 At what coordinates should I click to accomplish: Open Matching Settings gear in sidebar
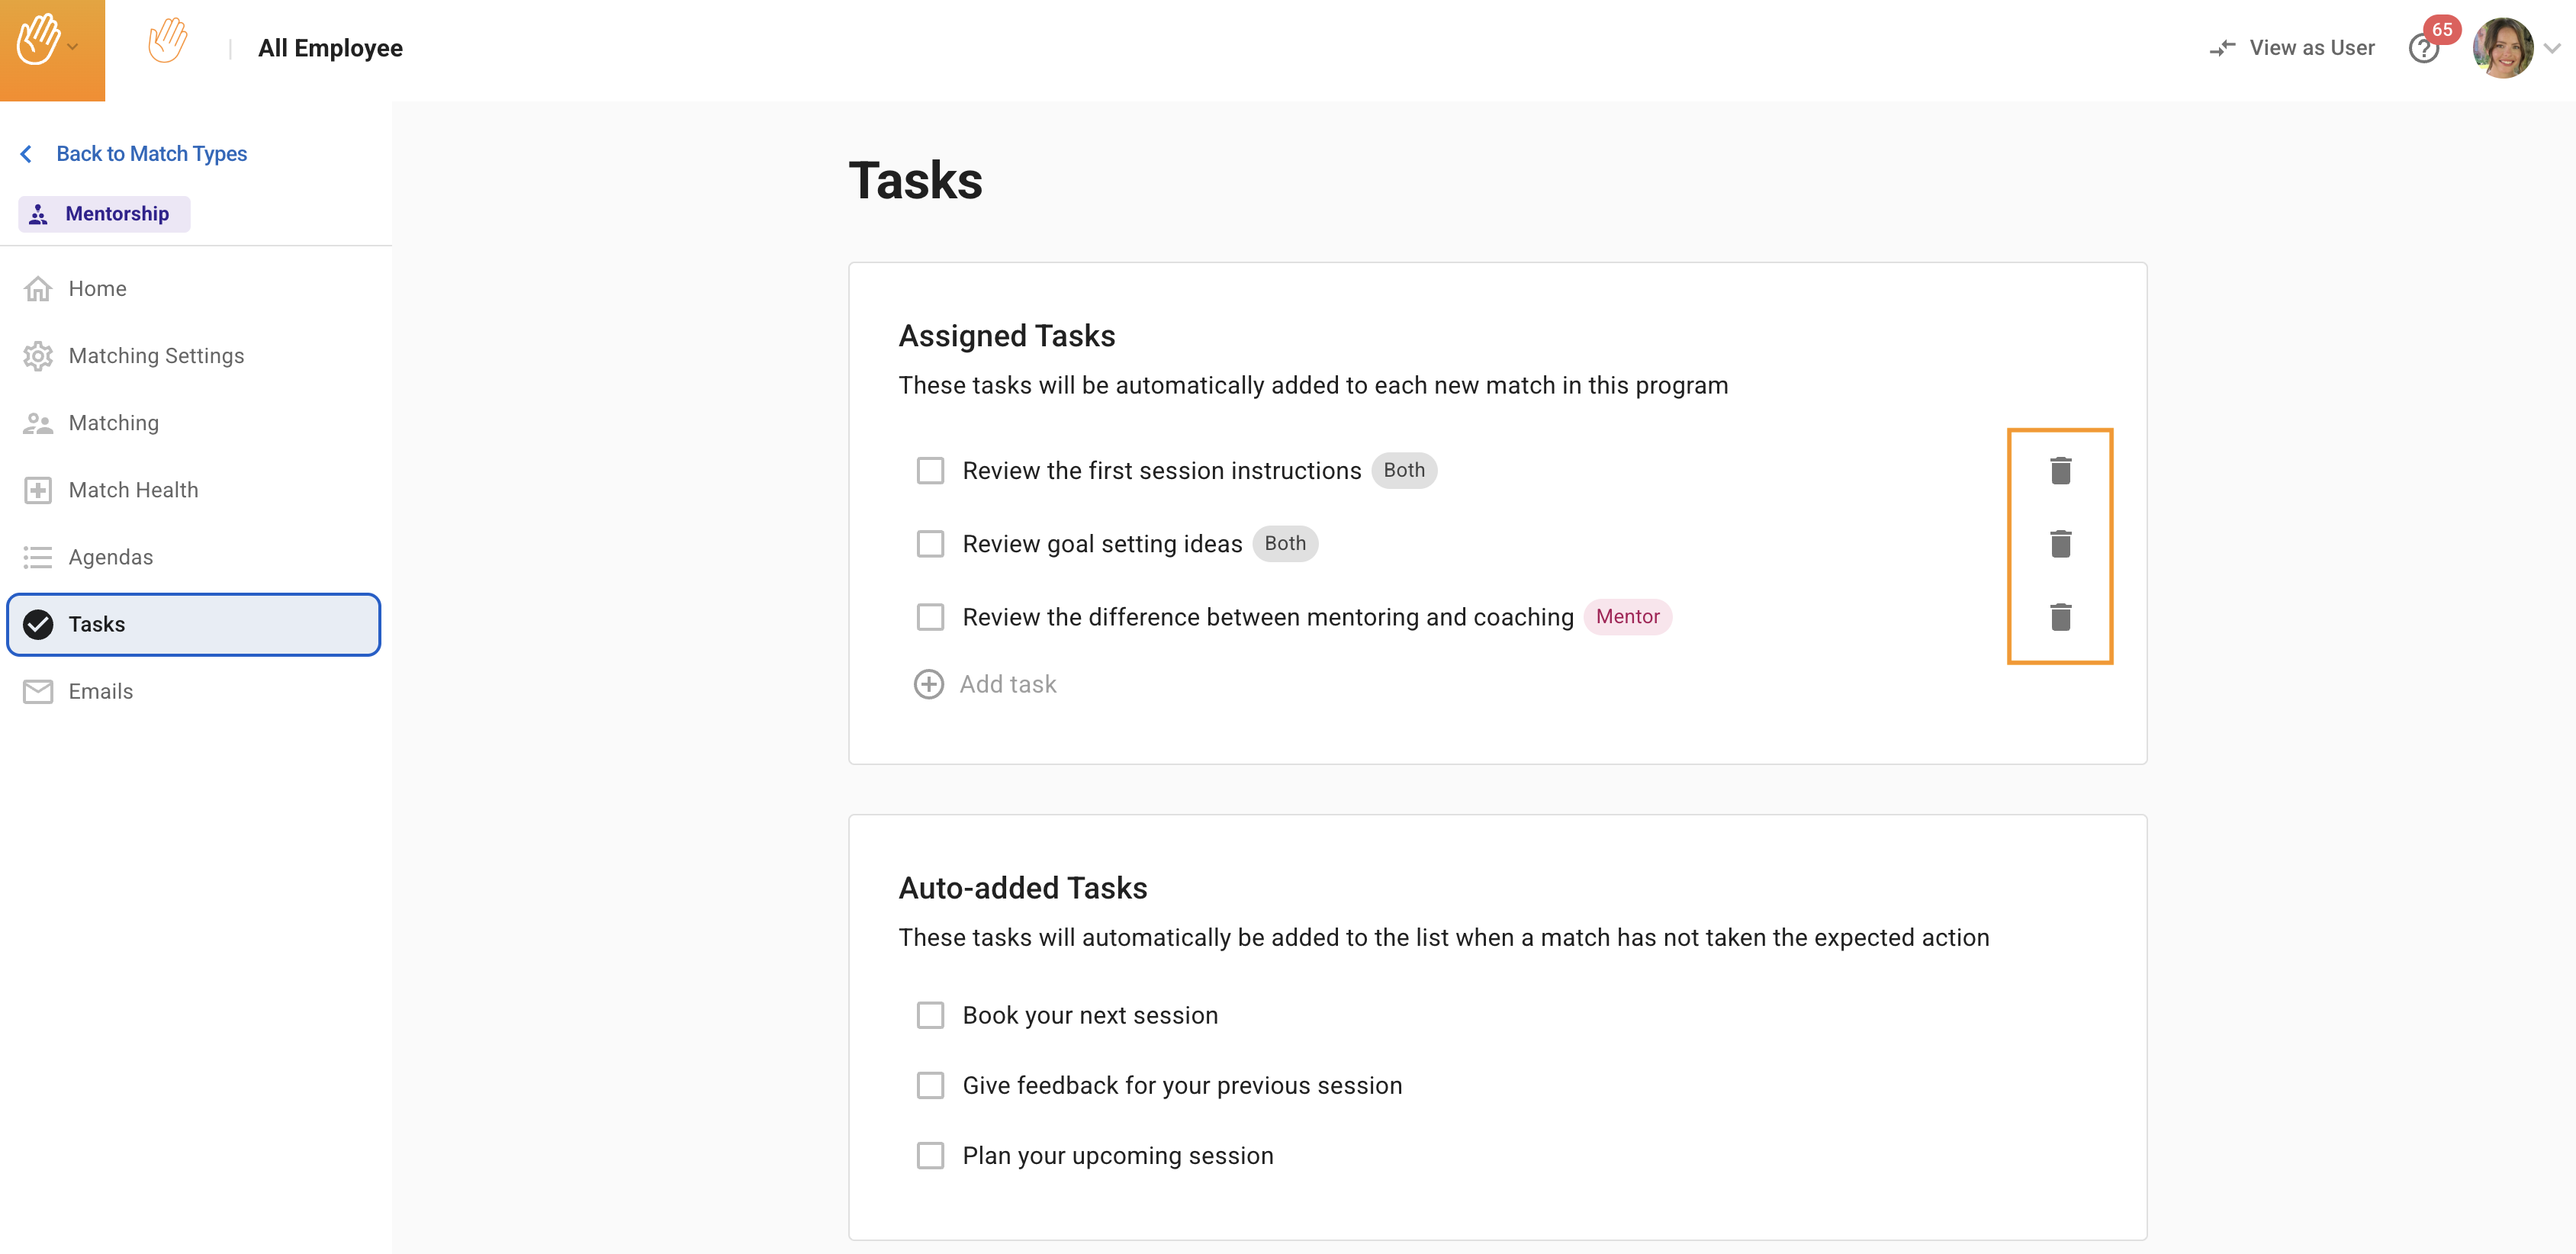click(38, 356)
